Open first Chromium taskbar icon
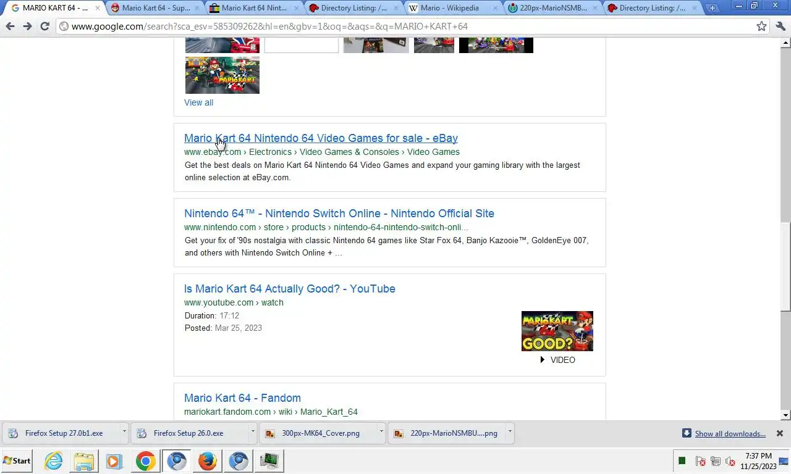Screen dimensions: 791x474 (x=177, y=461)
